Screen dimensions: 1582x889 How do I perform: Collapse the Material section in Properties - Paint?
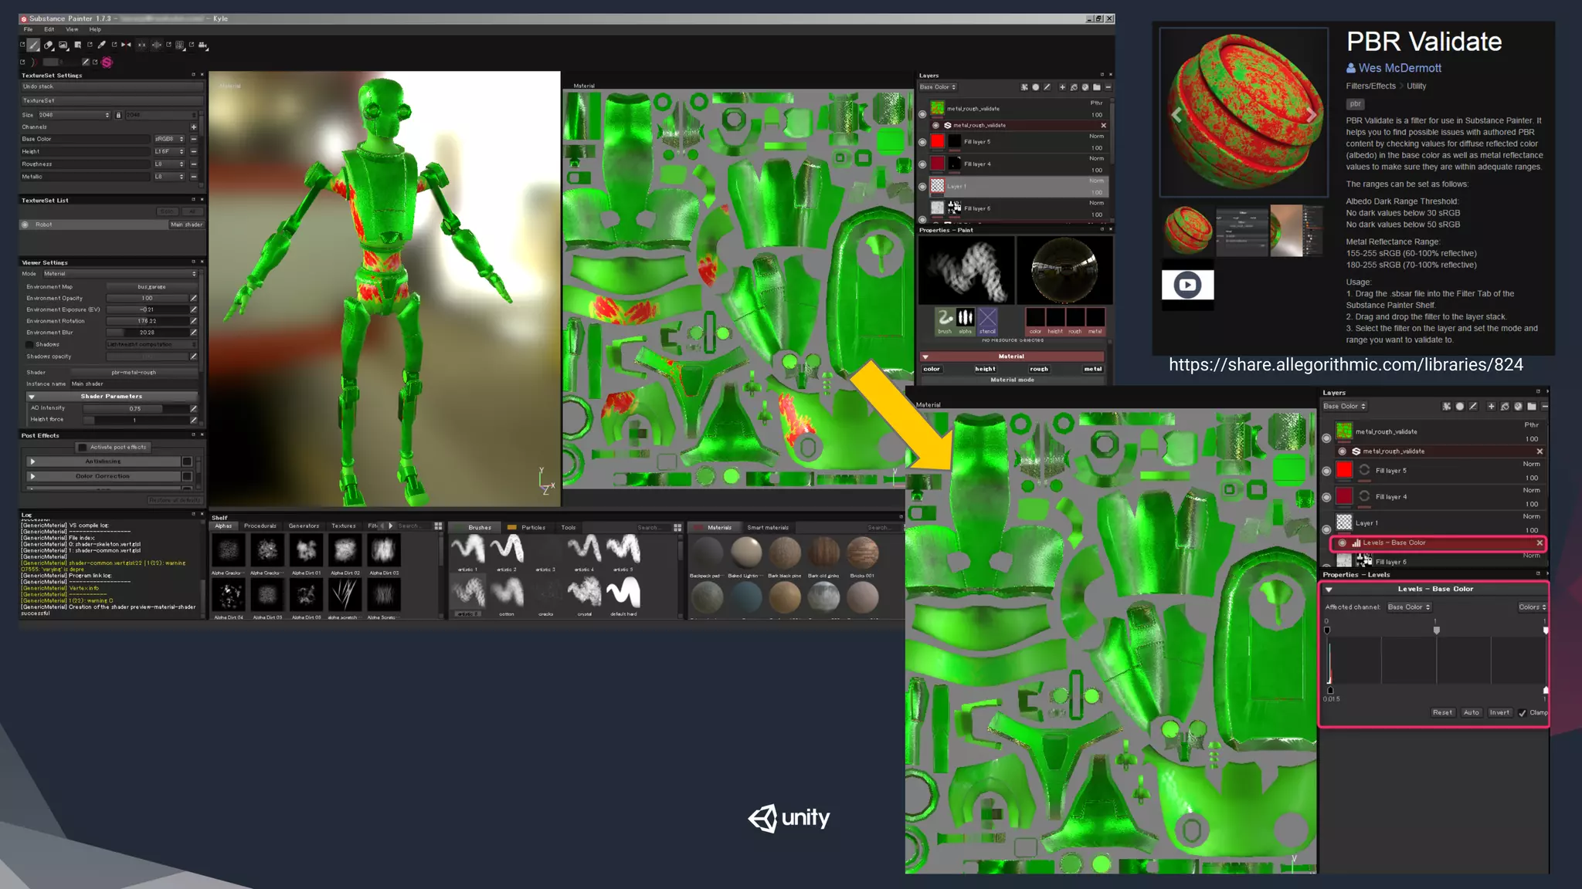(925, 357)
